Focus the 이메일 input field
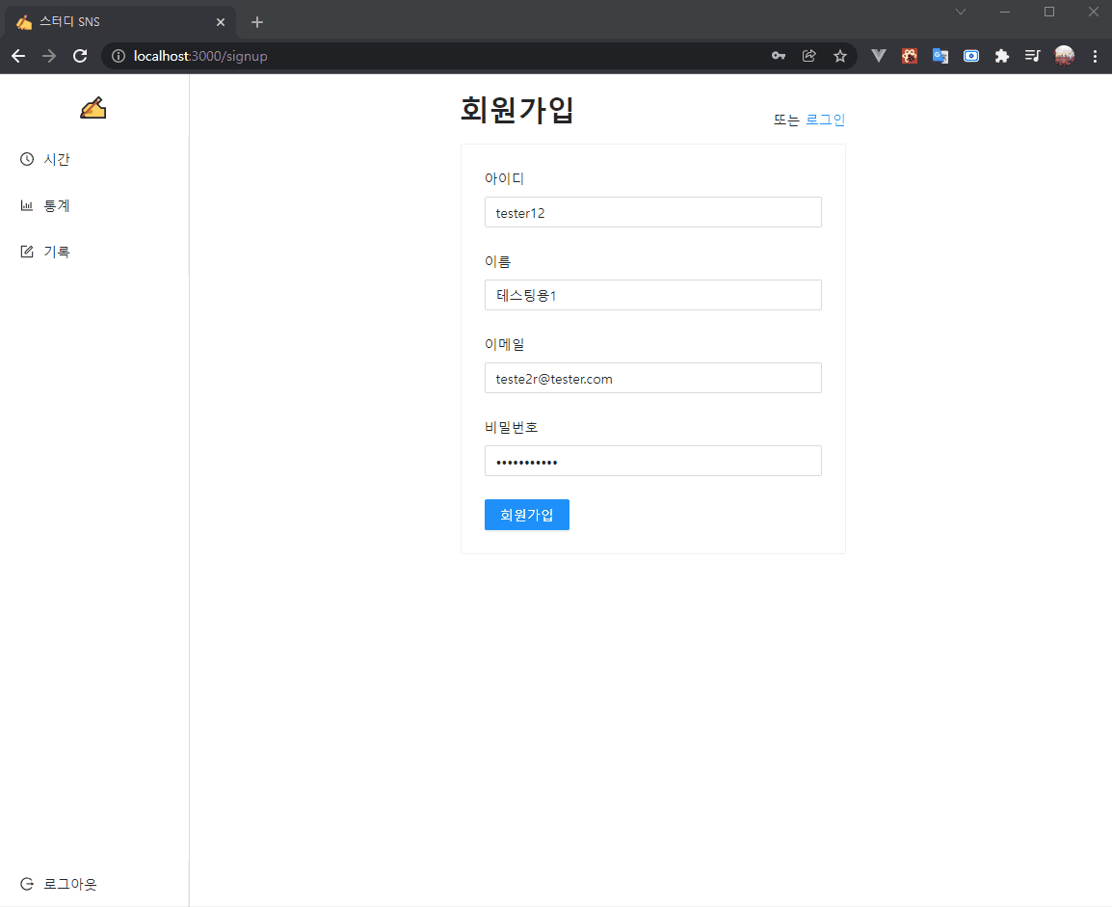Image resolution: width=1112 pixels, height=907 pixels. coord(653,378)
